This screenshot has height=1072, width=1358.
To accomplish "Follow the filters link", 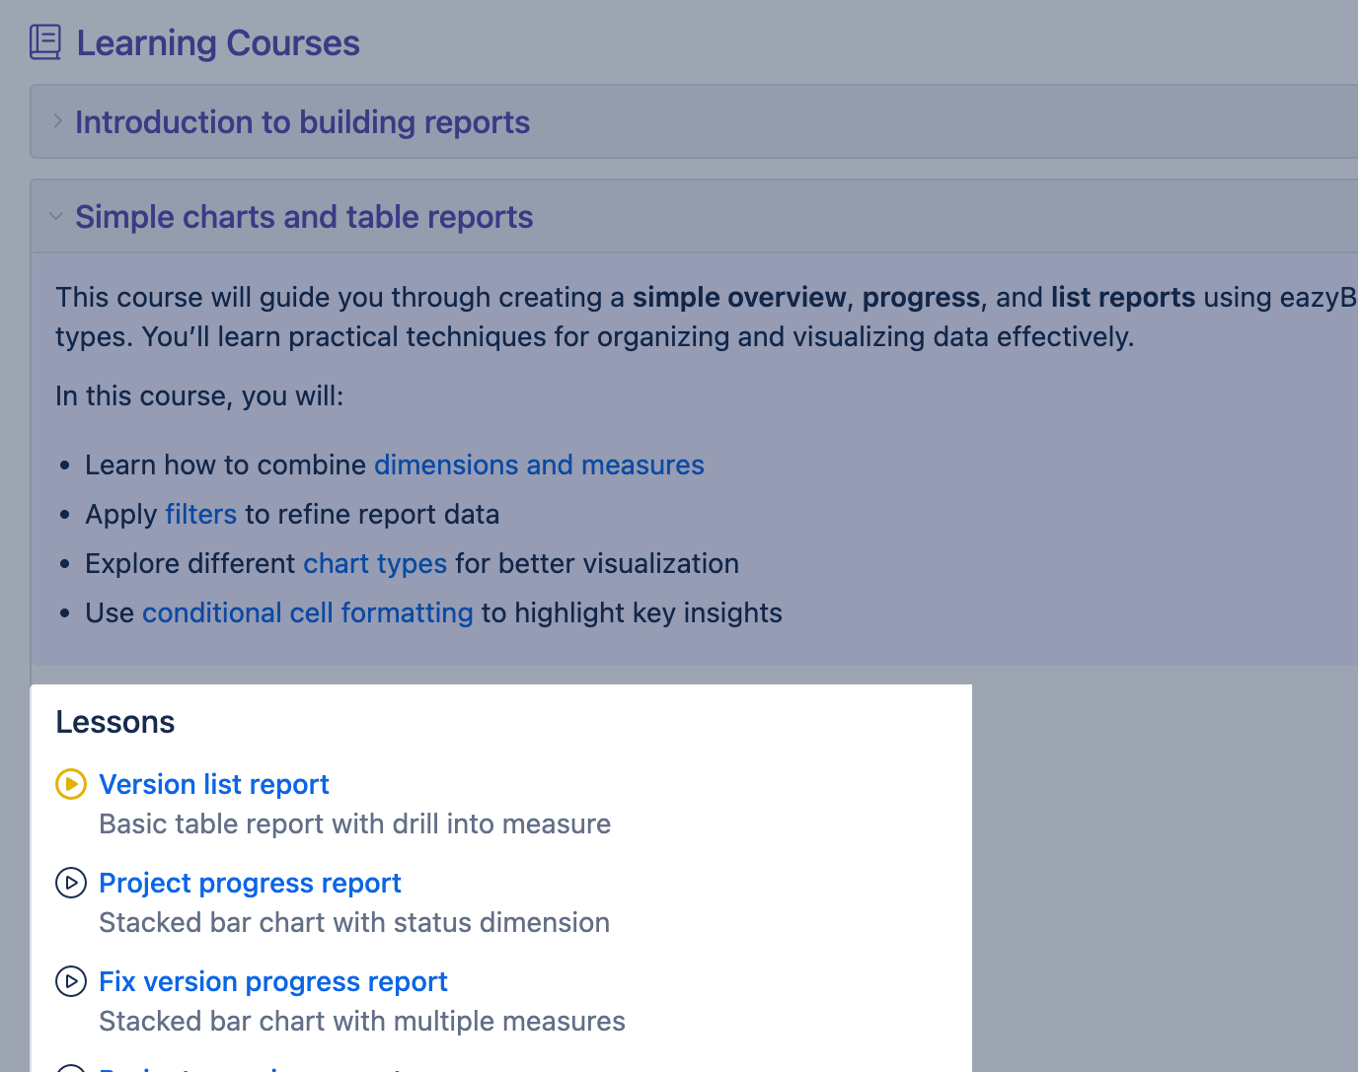I will pyautogui.click(x=200, y=514).
